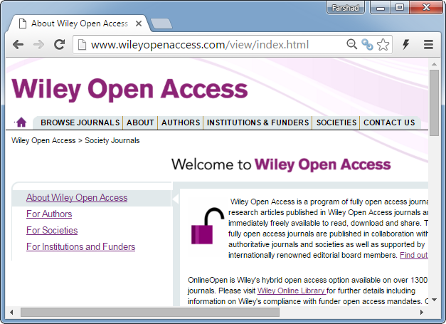Click the scroll up arrow

(x=434, y=64)
